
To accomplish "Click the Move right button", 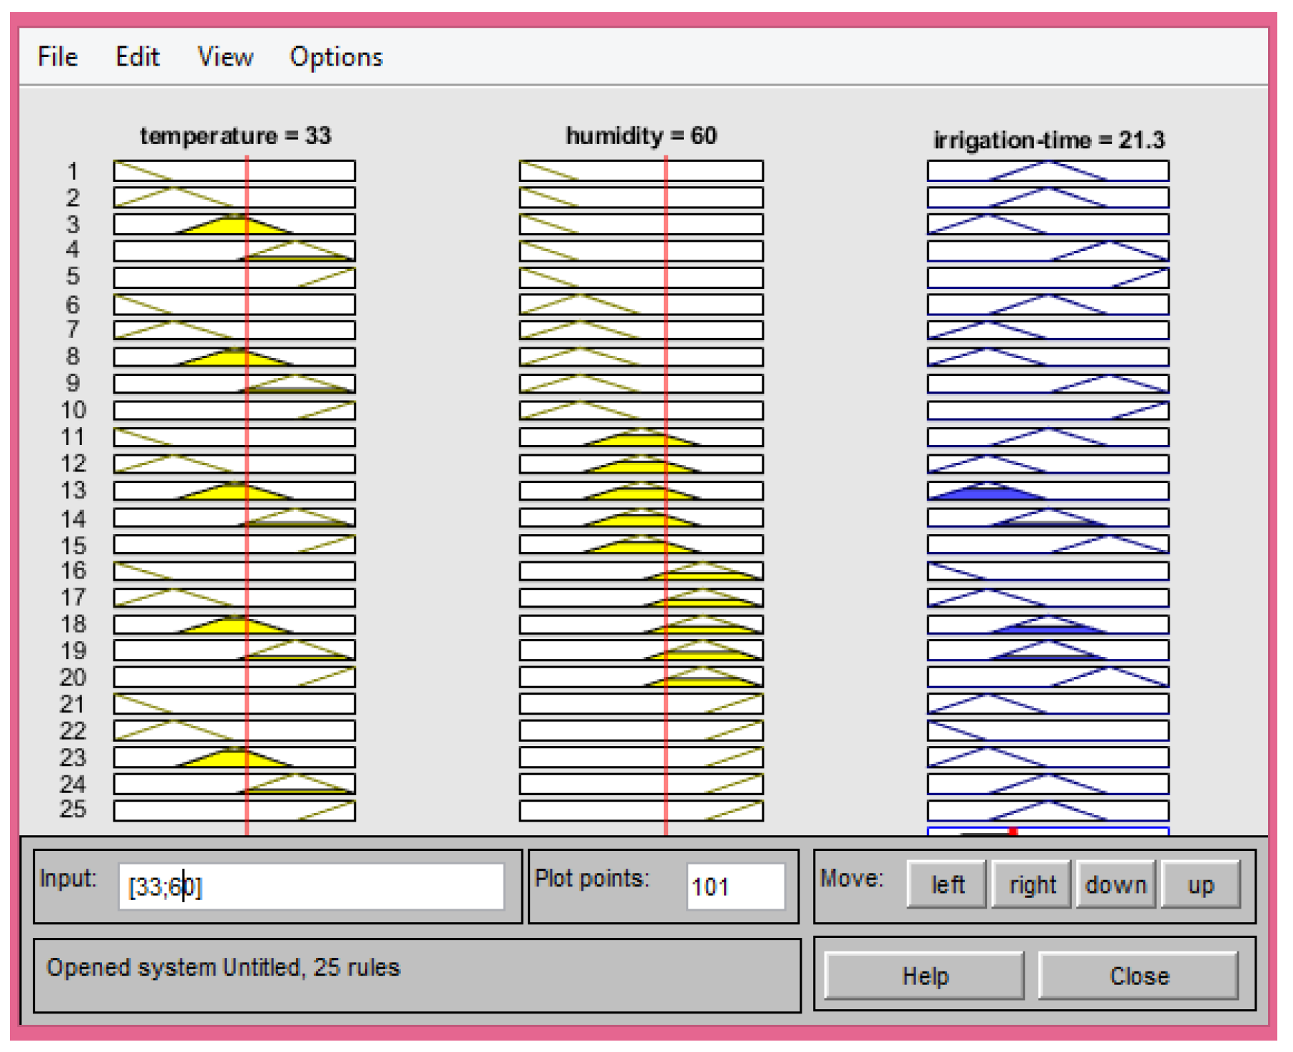I will click(x=1031, y=884).
